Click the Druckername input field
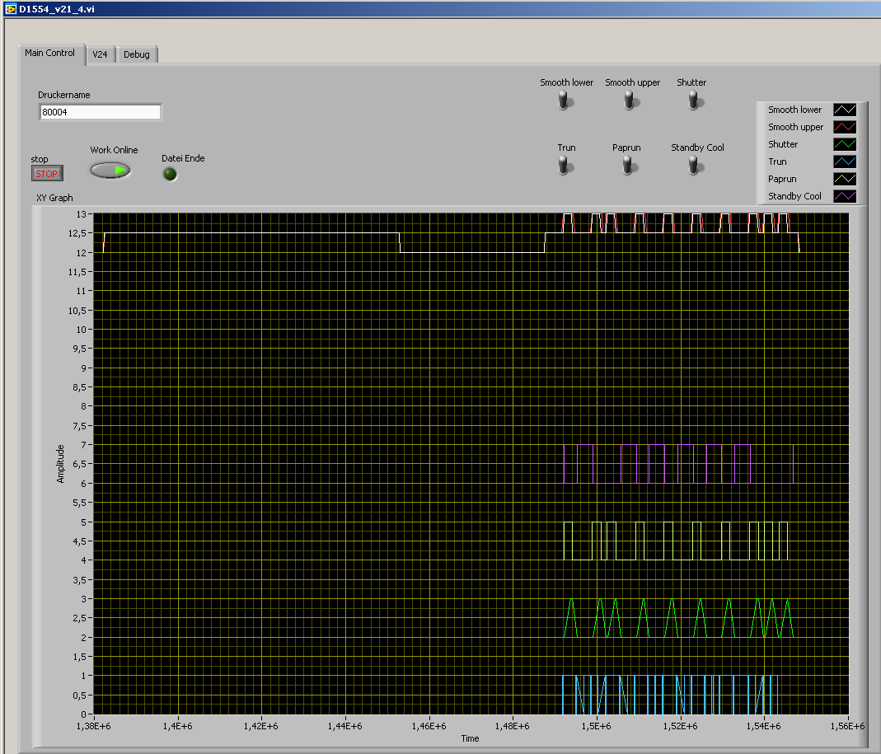This screenshot has height=754, width=881. click(x=100, y=112)
